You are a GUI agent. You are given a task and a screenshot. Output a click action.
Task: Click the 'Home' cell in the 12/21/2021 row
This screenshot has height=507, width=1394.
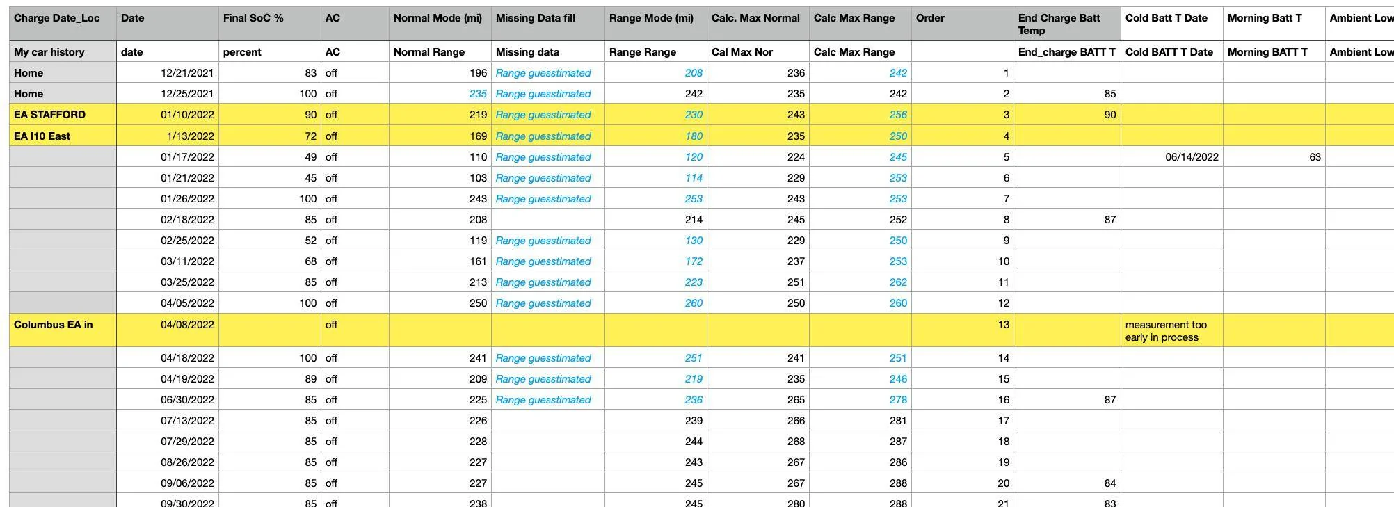point(63,72)
